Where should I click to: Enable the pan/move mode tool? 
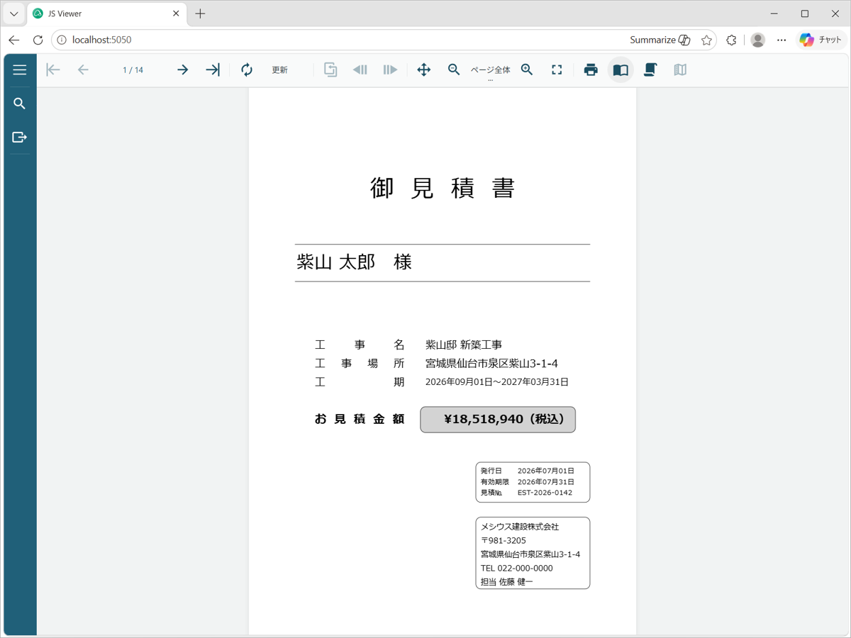424,69
